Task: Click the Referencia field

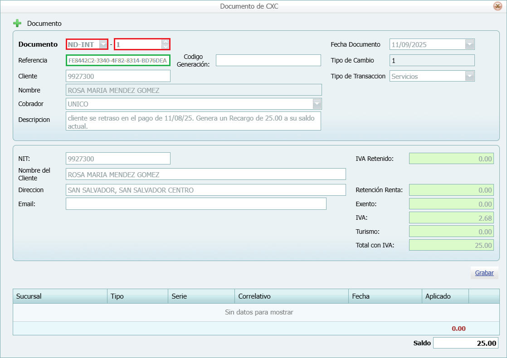Action: click(118, 60)
